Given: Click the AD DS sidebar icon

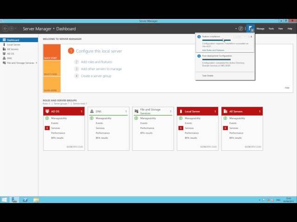Looking at the screenshot, I should 4,54.
